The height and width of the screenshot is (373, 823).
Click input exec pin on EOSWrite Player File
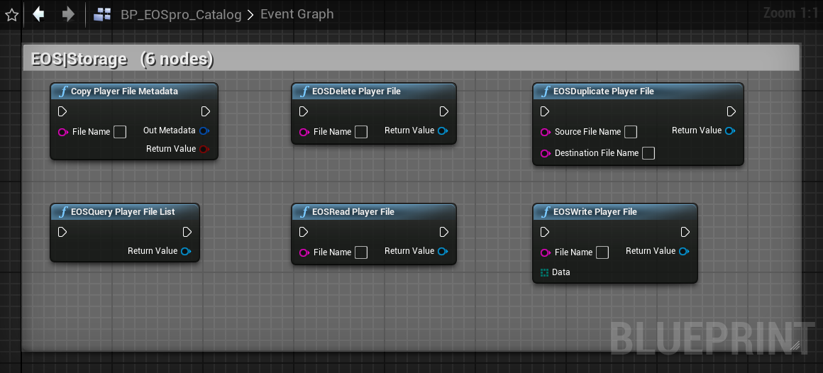click(x=545, y=232)
